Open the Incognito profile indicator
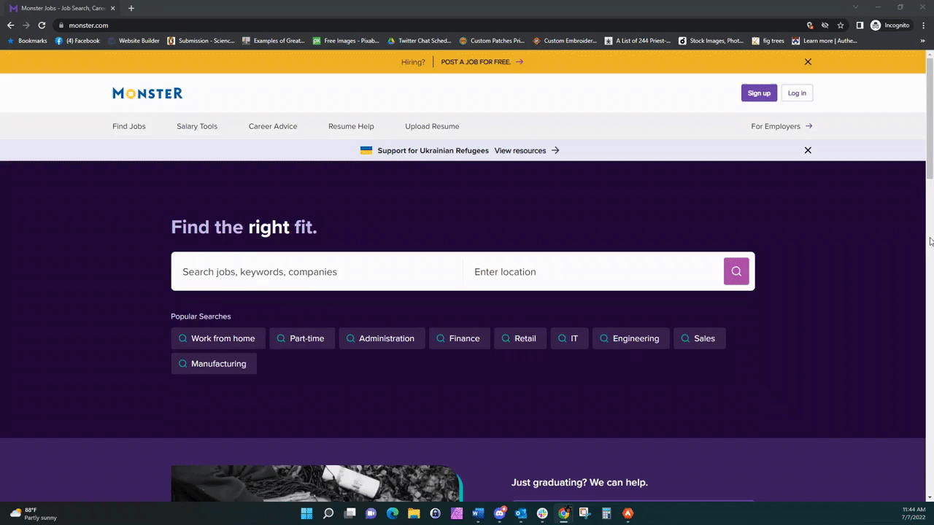Viewport: 934px width, 525px height. tap(890, 25)
